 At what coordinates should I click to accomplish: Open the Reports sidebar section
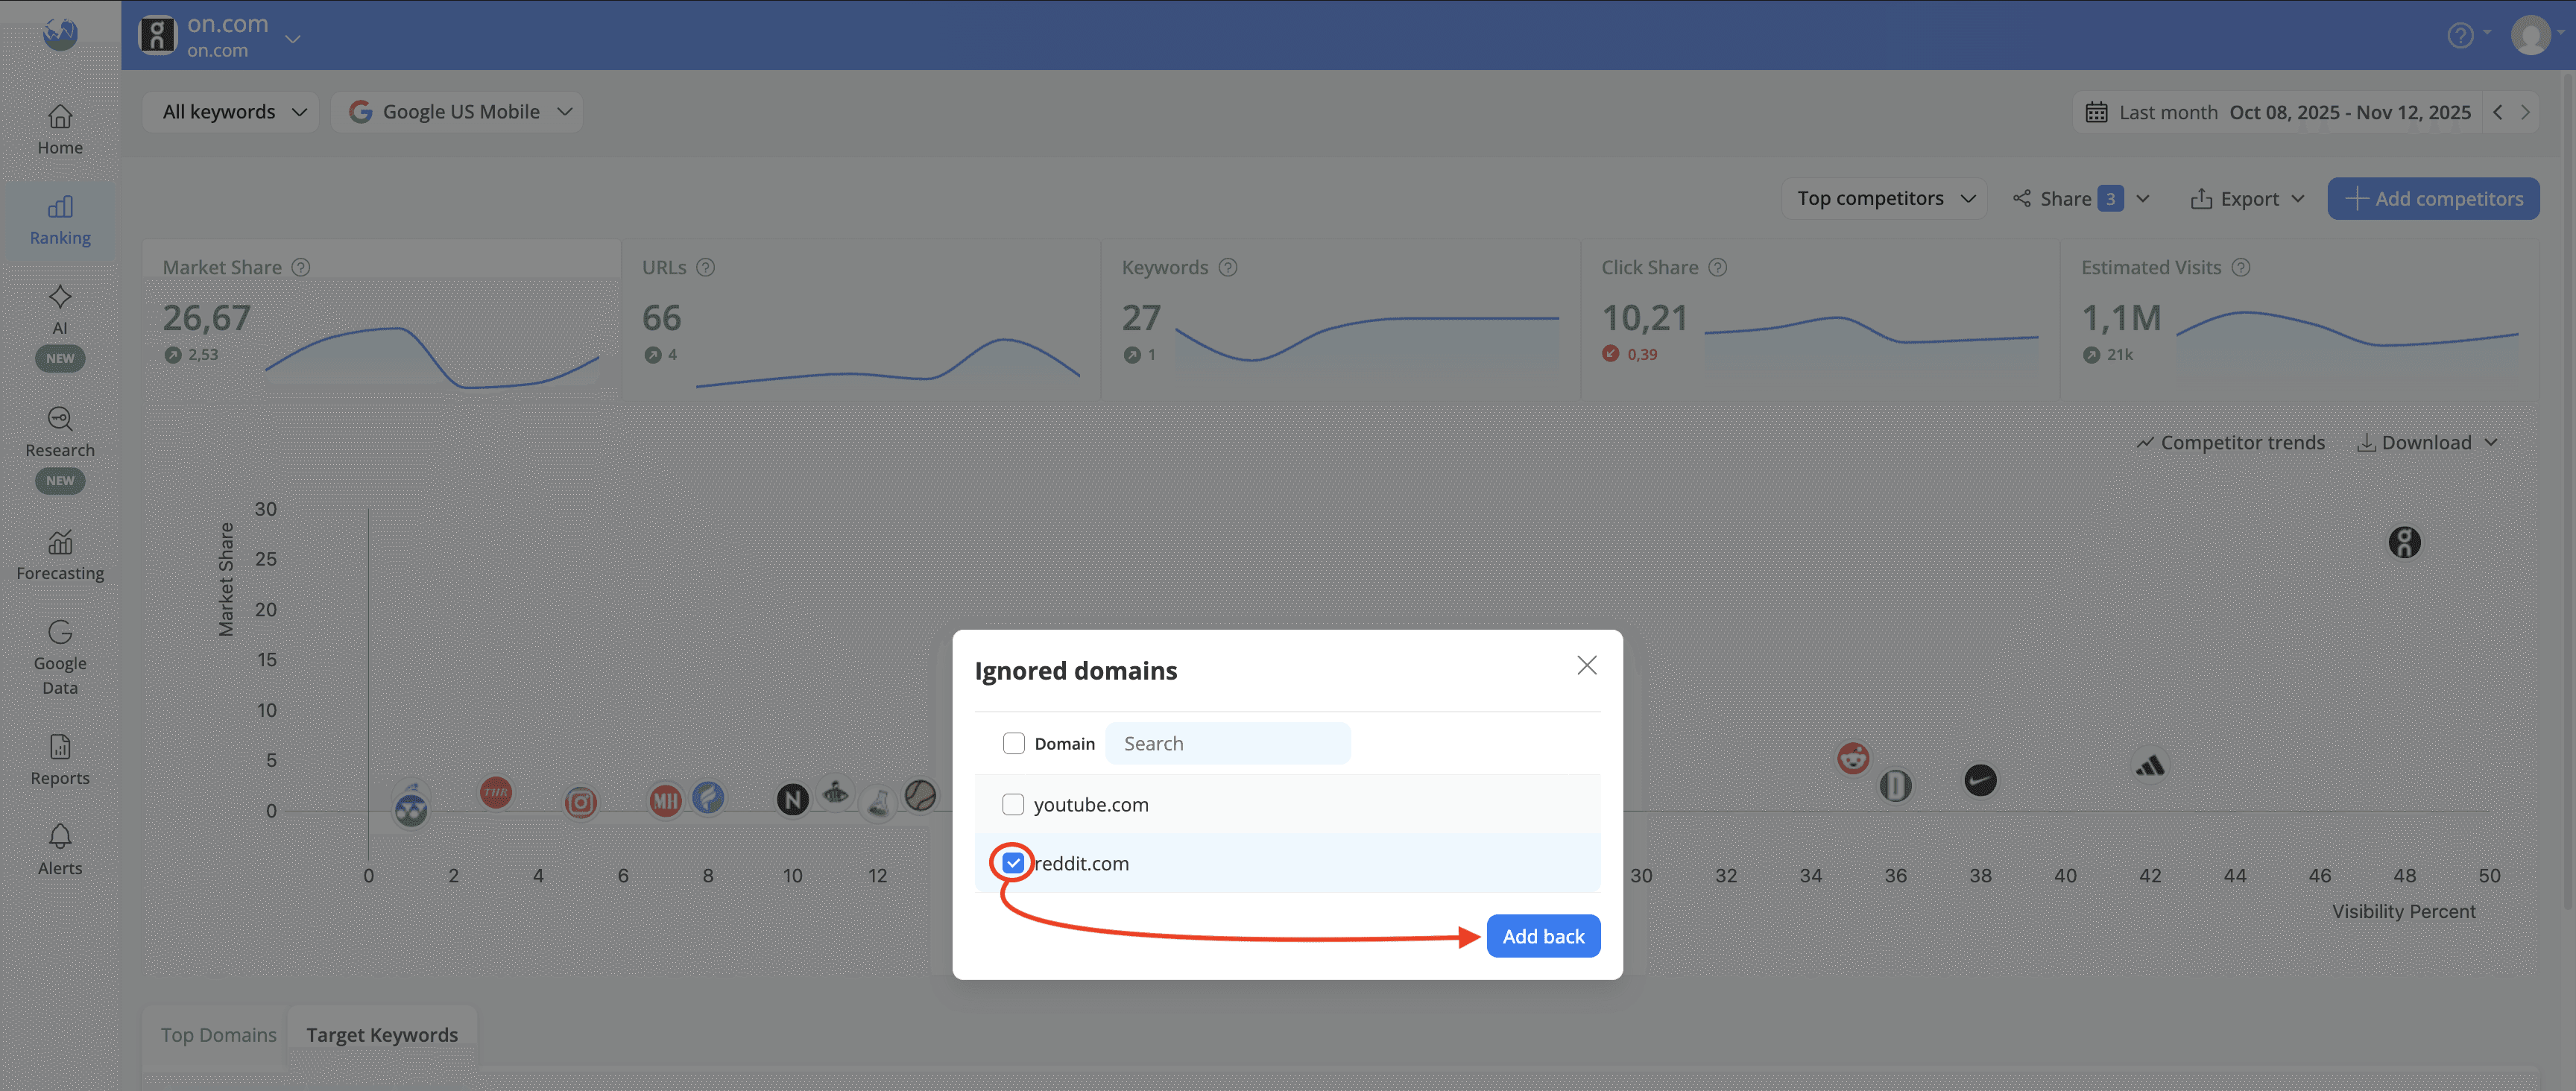click(60, 761)
